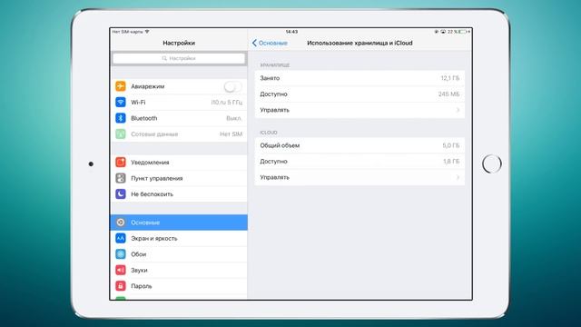Open Bluetooth settings row

pos(179,118)
